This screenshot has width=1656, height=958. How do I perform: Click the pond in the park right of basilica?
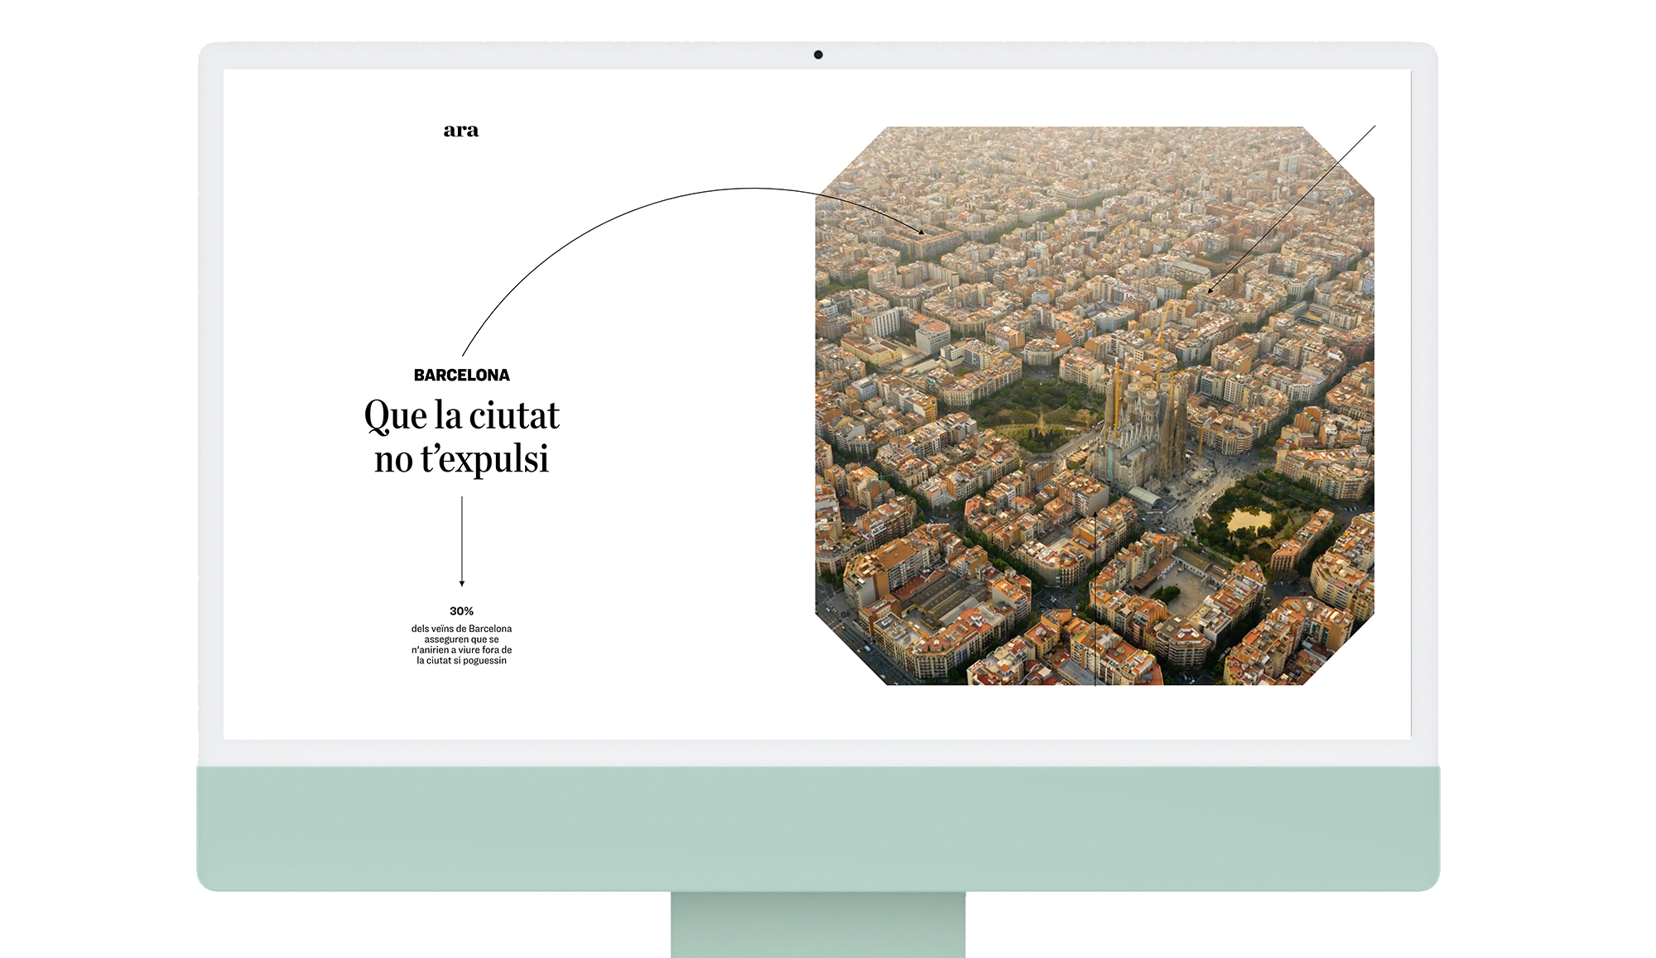(x=1249, y=520)
